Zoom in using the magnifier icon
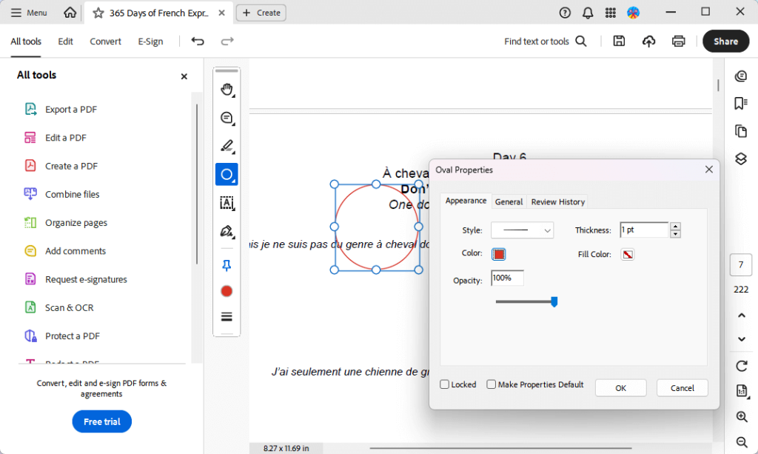758x454 pixels. 740,416
